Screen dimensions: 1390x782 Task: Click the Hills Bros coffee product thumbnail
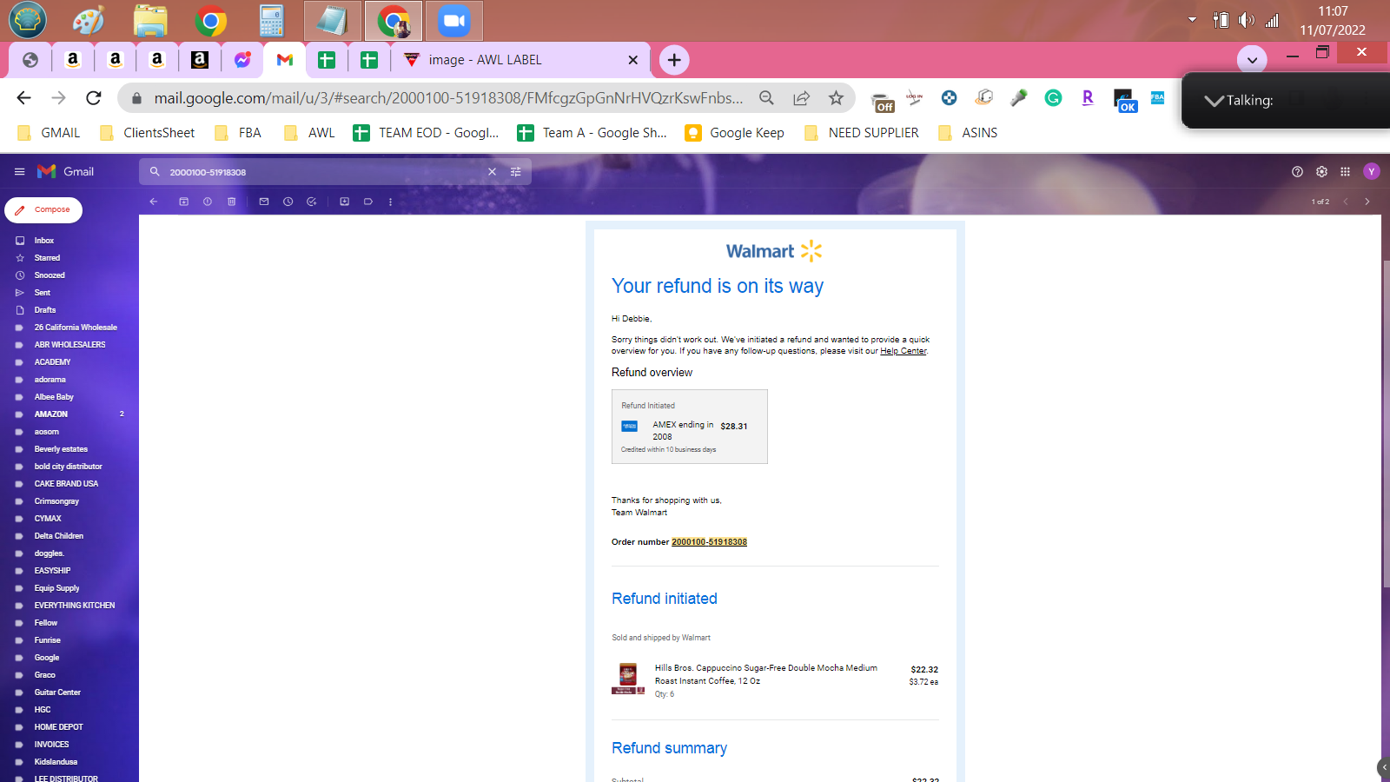pyautogui.click(x=628, y=679)
